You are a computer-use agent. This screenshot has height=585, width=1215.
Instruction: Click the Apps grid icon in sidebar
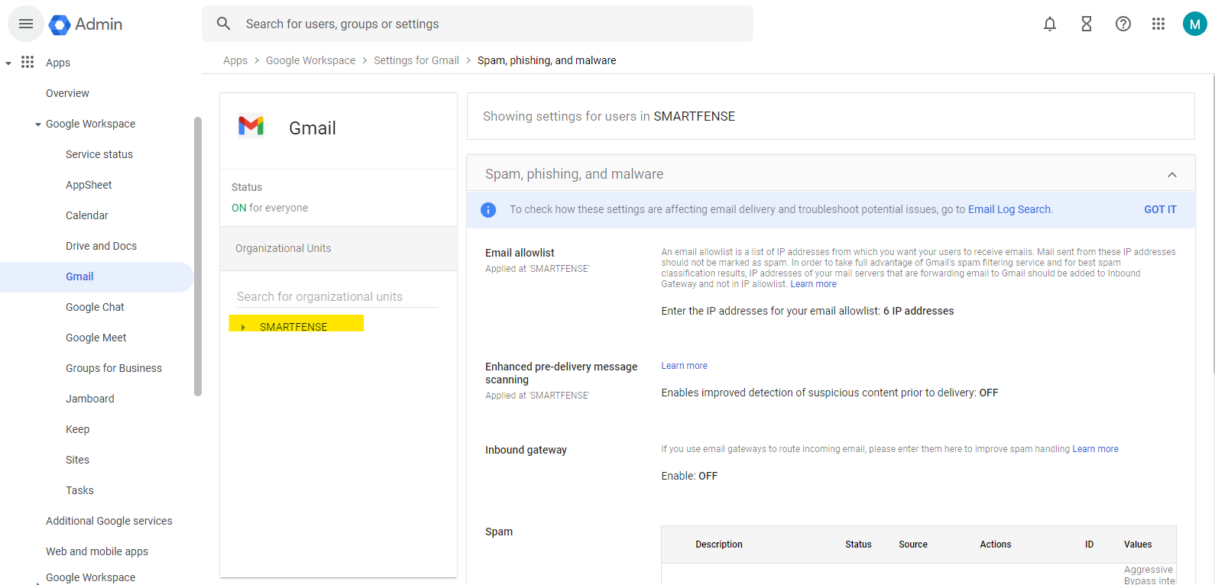[x=28, y=62]
